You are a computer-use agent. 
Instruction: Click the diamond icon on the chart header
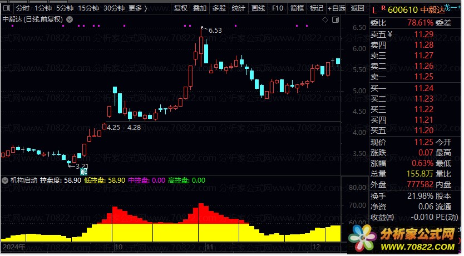[x=325, y=20]
